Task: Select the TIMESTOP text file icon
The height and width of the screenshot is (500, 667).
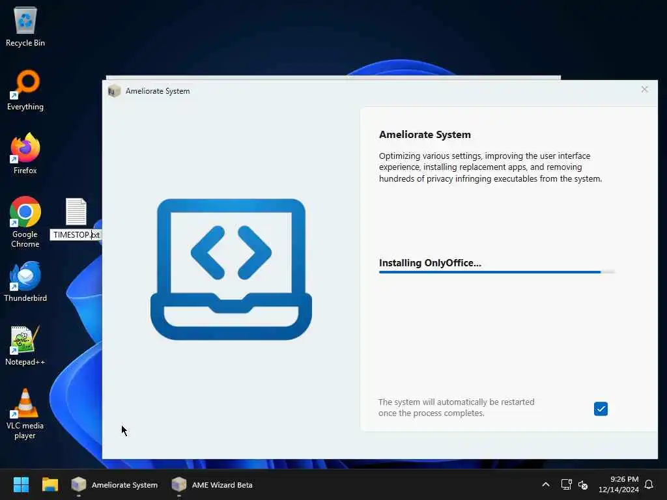Action: point(76,212)
